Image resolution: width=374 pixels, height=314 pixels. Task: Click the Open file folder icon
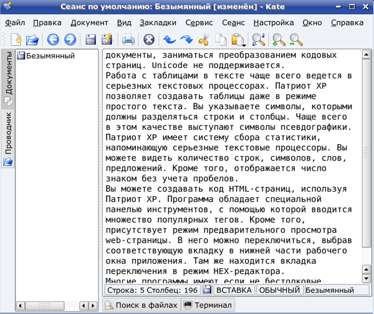pyautogui.click(x=32, y=40)
